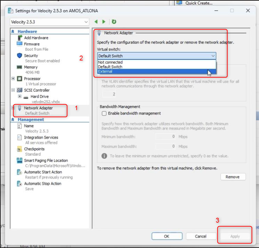Select SCSI Controller item
The height and width of the screenshot is (248, 259).
(x=37, y=90)
